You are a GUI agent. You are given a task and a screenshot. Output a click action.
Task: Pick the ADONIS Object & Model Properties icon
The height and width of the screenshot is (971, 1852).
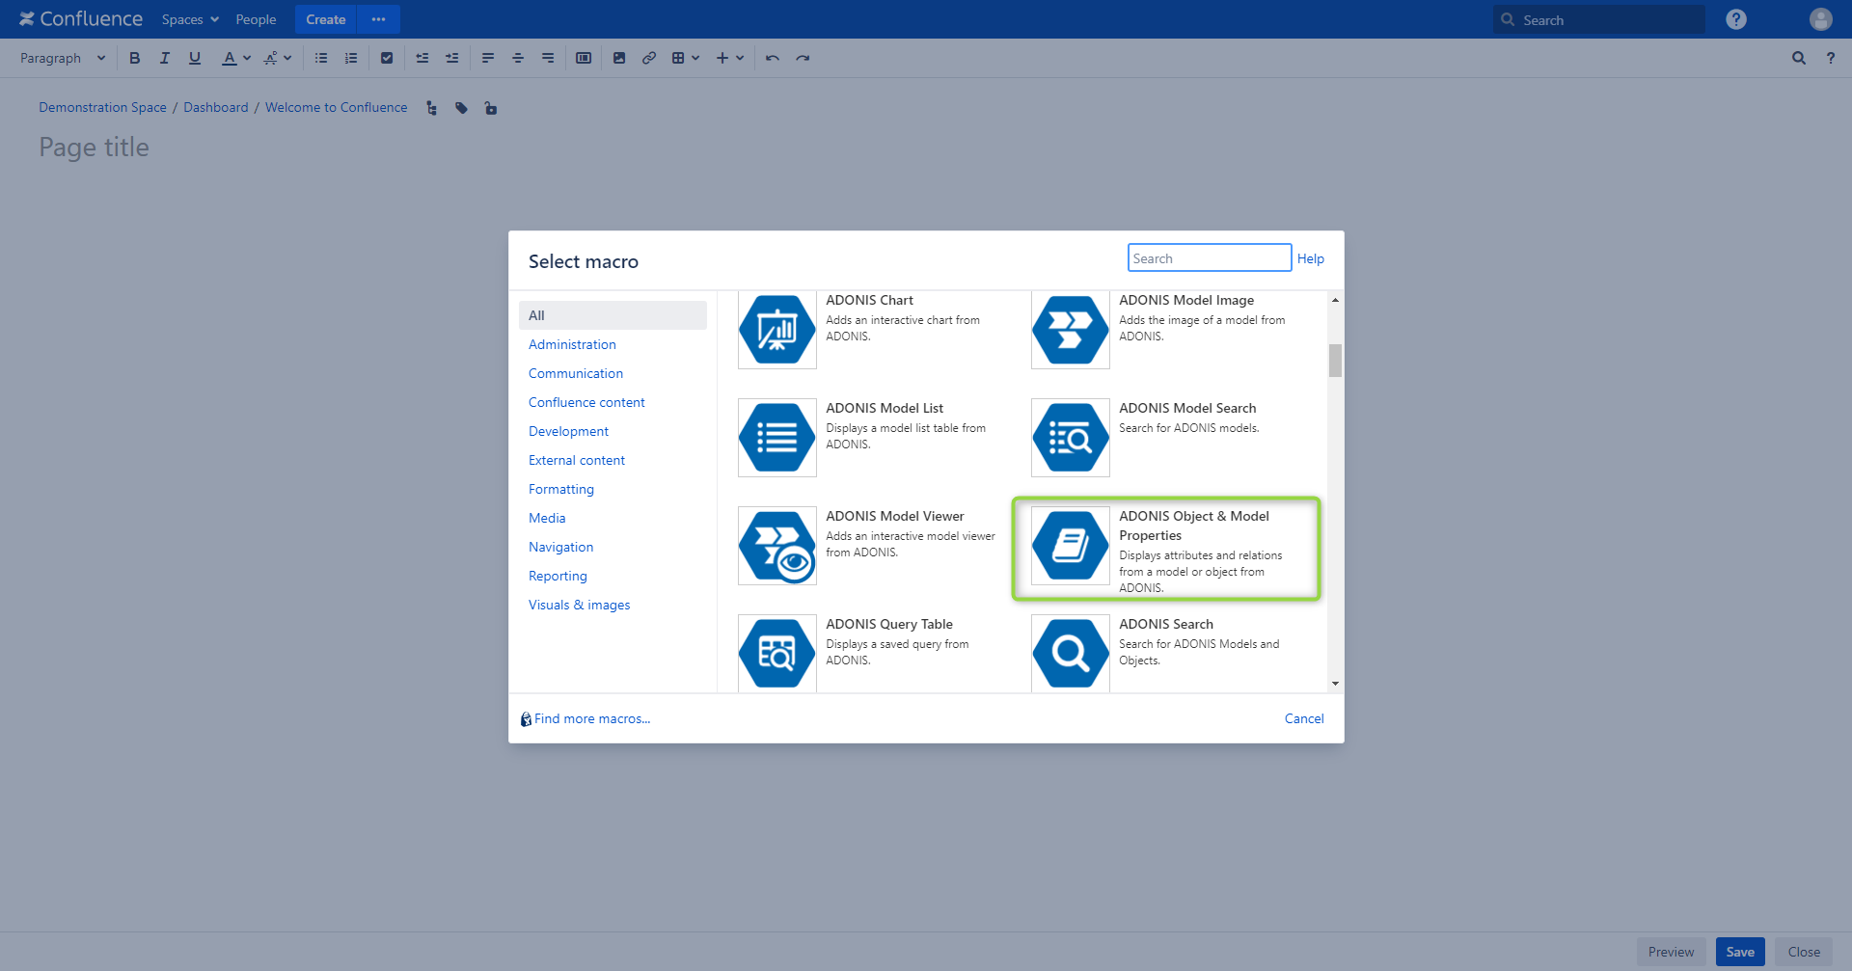click(1071, 546)
